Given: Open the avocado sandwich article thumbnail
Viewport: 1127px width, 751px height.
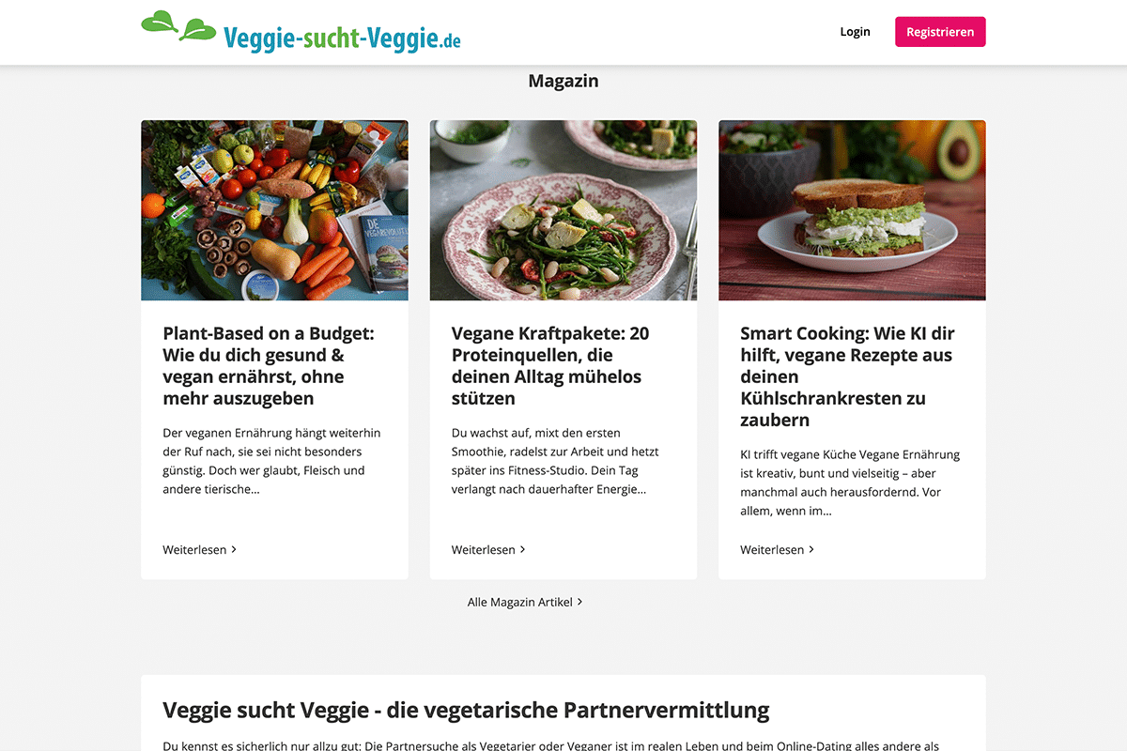Looking at the screenshot, I should (x=852, y=210).
